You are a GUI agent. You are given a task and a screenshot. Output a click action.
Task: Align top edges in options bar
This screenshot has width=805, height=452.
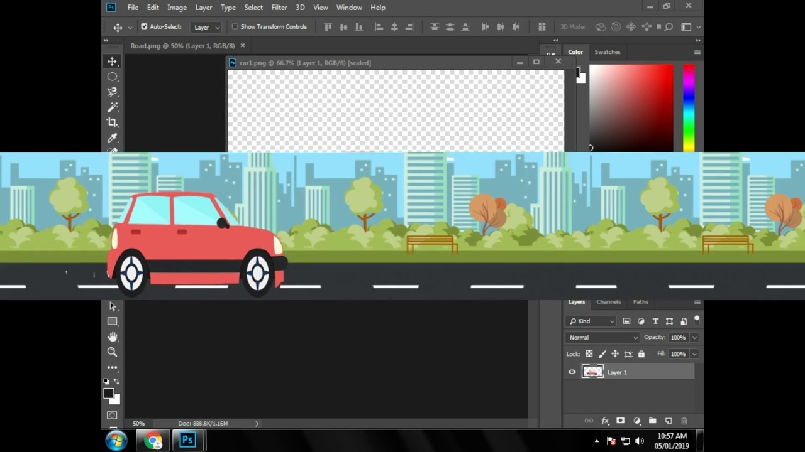click(x=328, y=27)
